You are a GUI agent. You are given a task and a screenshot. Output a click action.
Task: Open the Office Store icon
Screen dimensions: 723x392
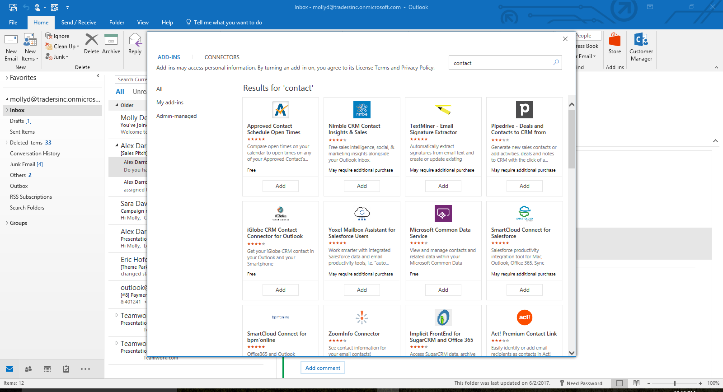pyautogui.click(x=615, y=40)
